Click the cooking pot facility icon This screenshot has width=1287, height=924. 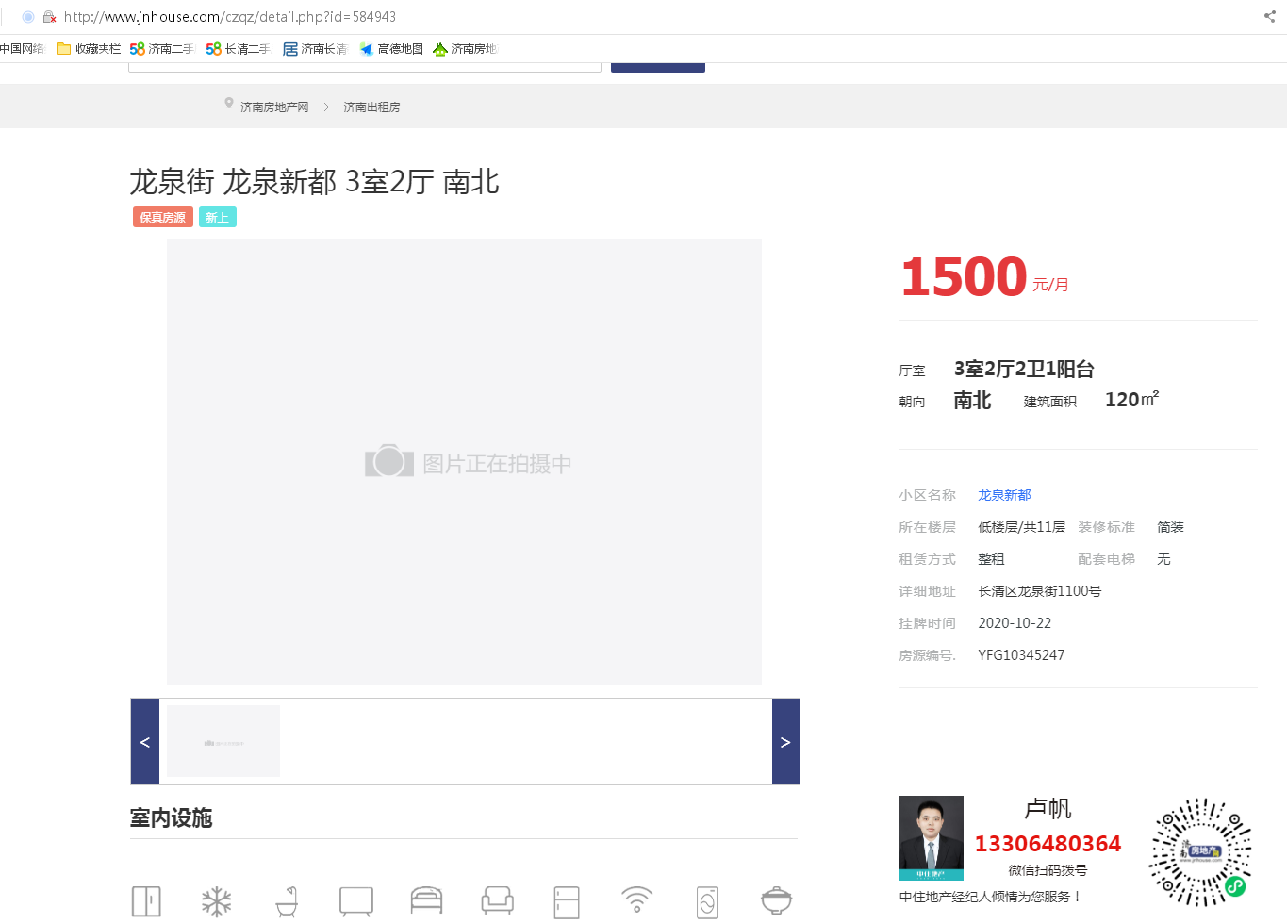pyautogui.click(x=777, y=901)
